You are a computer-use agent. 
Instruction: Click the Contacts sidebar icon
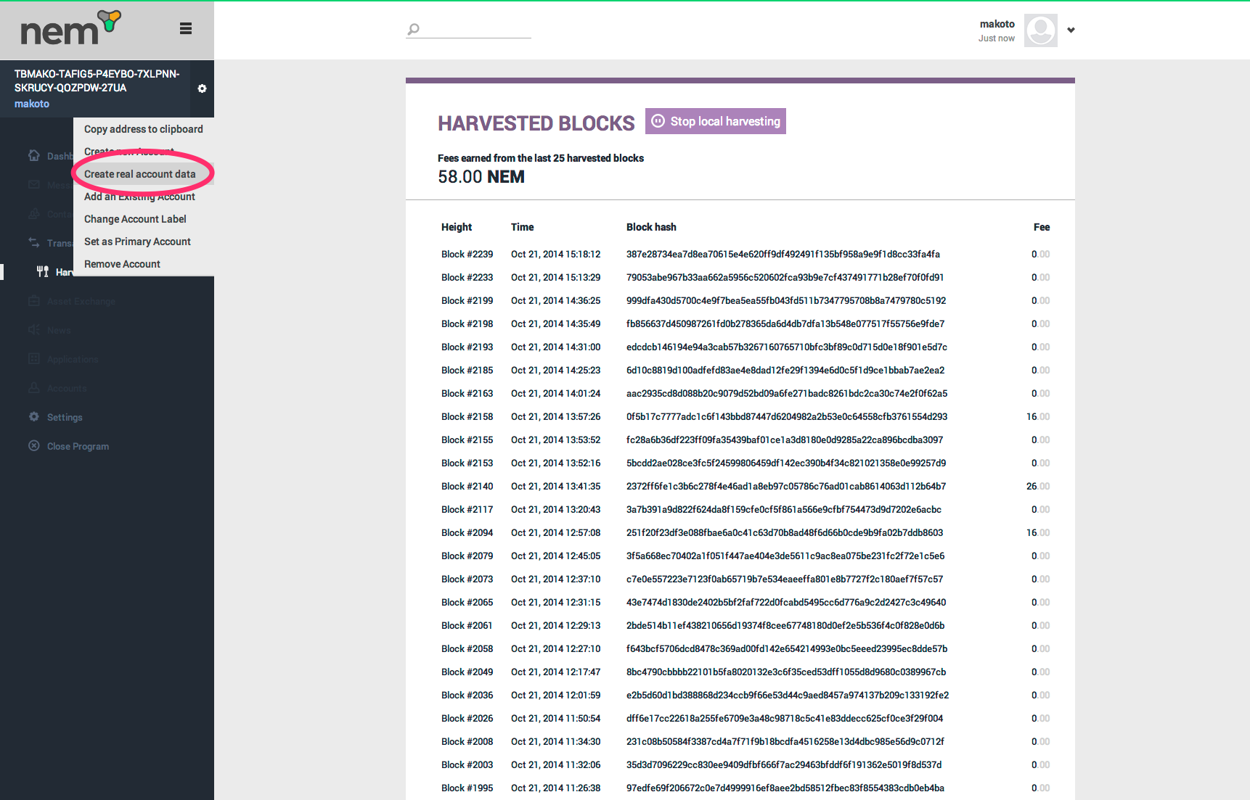pyautogui.click(x=34, y=213)
